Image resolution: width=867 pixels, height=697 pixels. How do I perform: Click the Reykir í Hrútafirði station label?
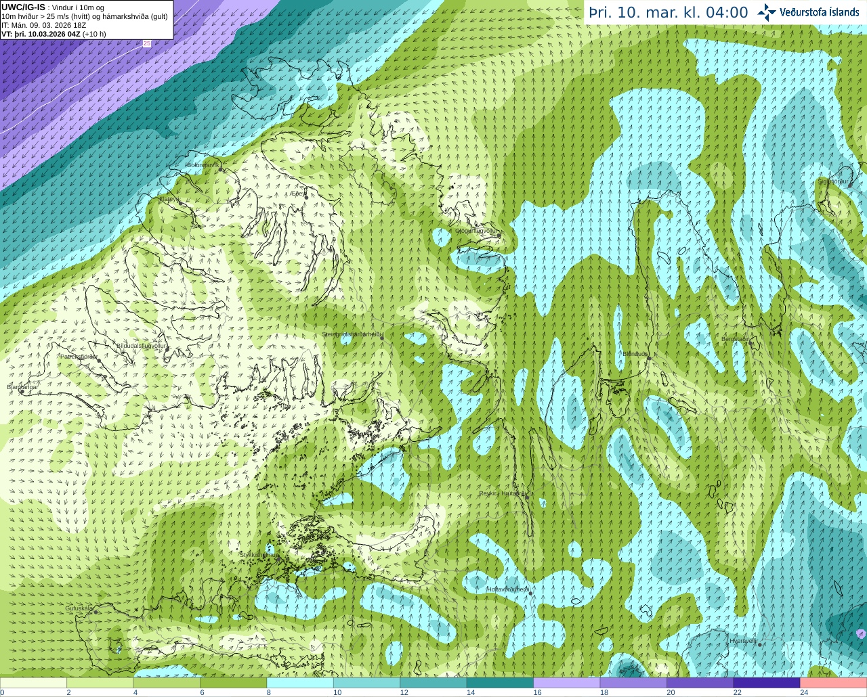pyautogui.click(x=502, y=493)
